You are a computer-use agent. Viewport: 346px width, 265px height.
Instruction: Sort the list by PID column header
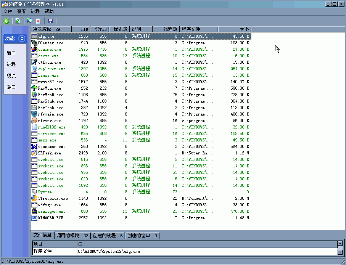click(80, 29)
